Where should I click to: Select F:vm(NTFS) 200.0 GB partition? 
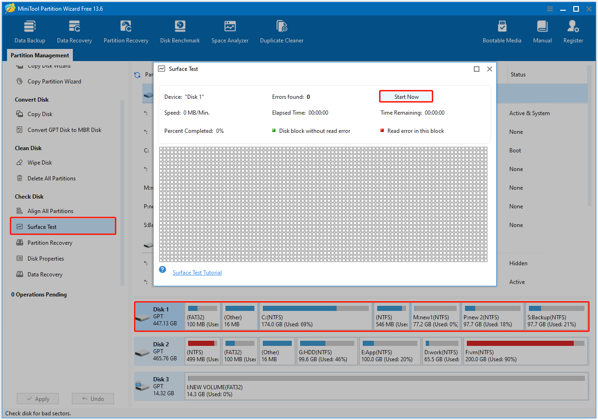(525, 351)
